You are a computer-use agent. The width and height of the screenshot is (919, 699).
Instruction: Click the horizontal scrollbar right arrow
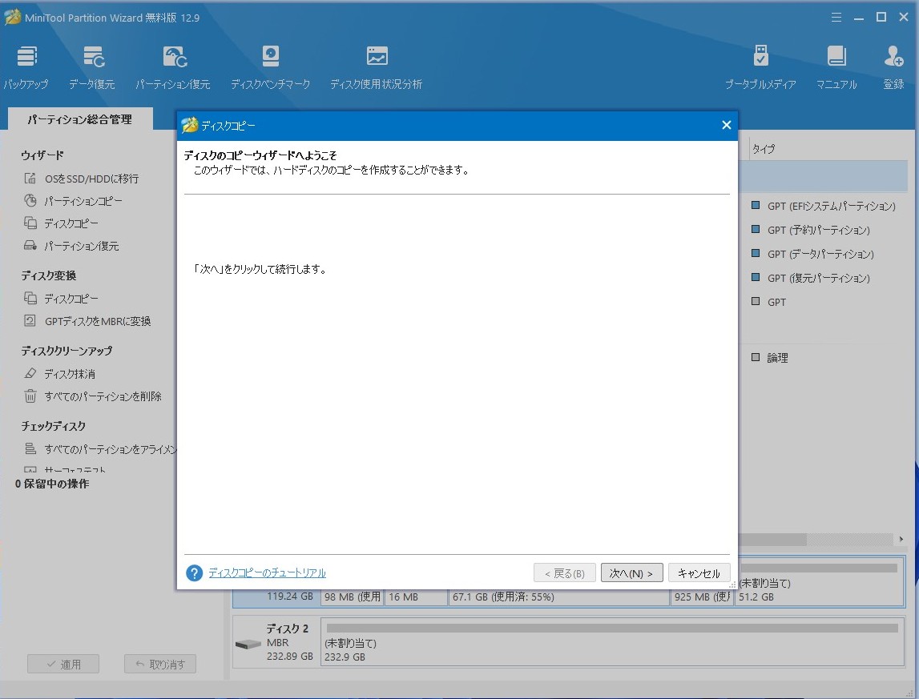901,540
